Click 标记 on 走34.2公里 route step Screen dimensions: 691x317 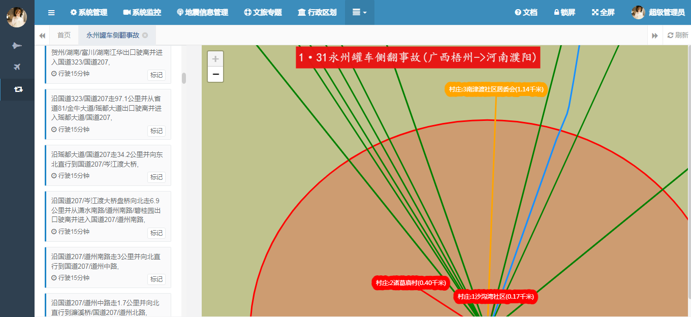156,177
